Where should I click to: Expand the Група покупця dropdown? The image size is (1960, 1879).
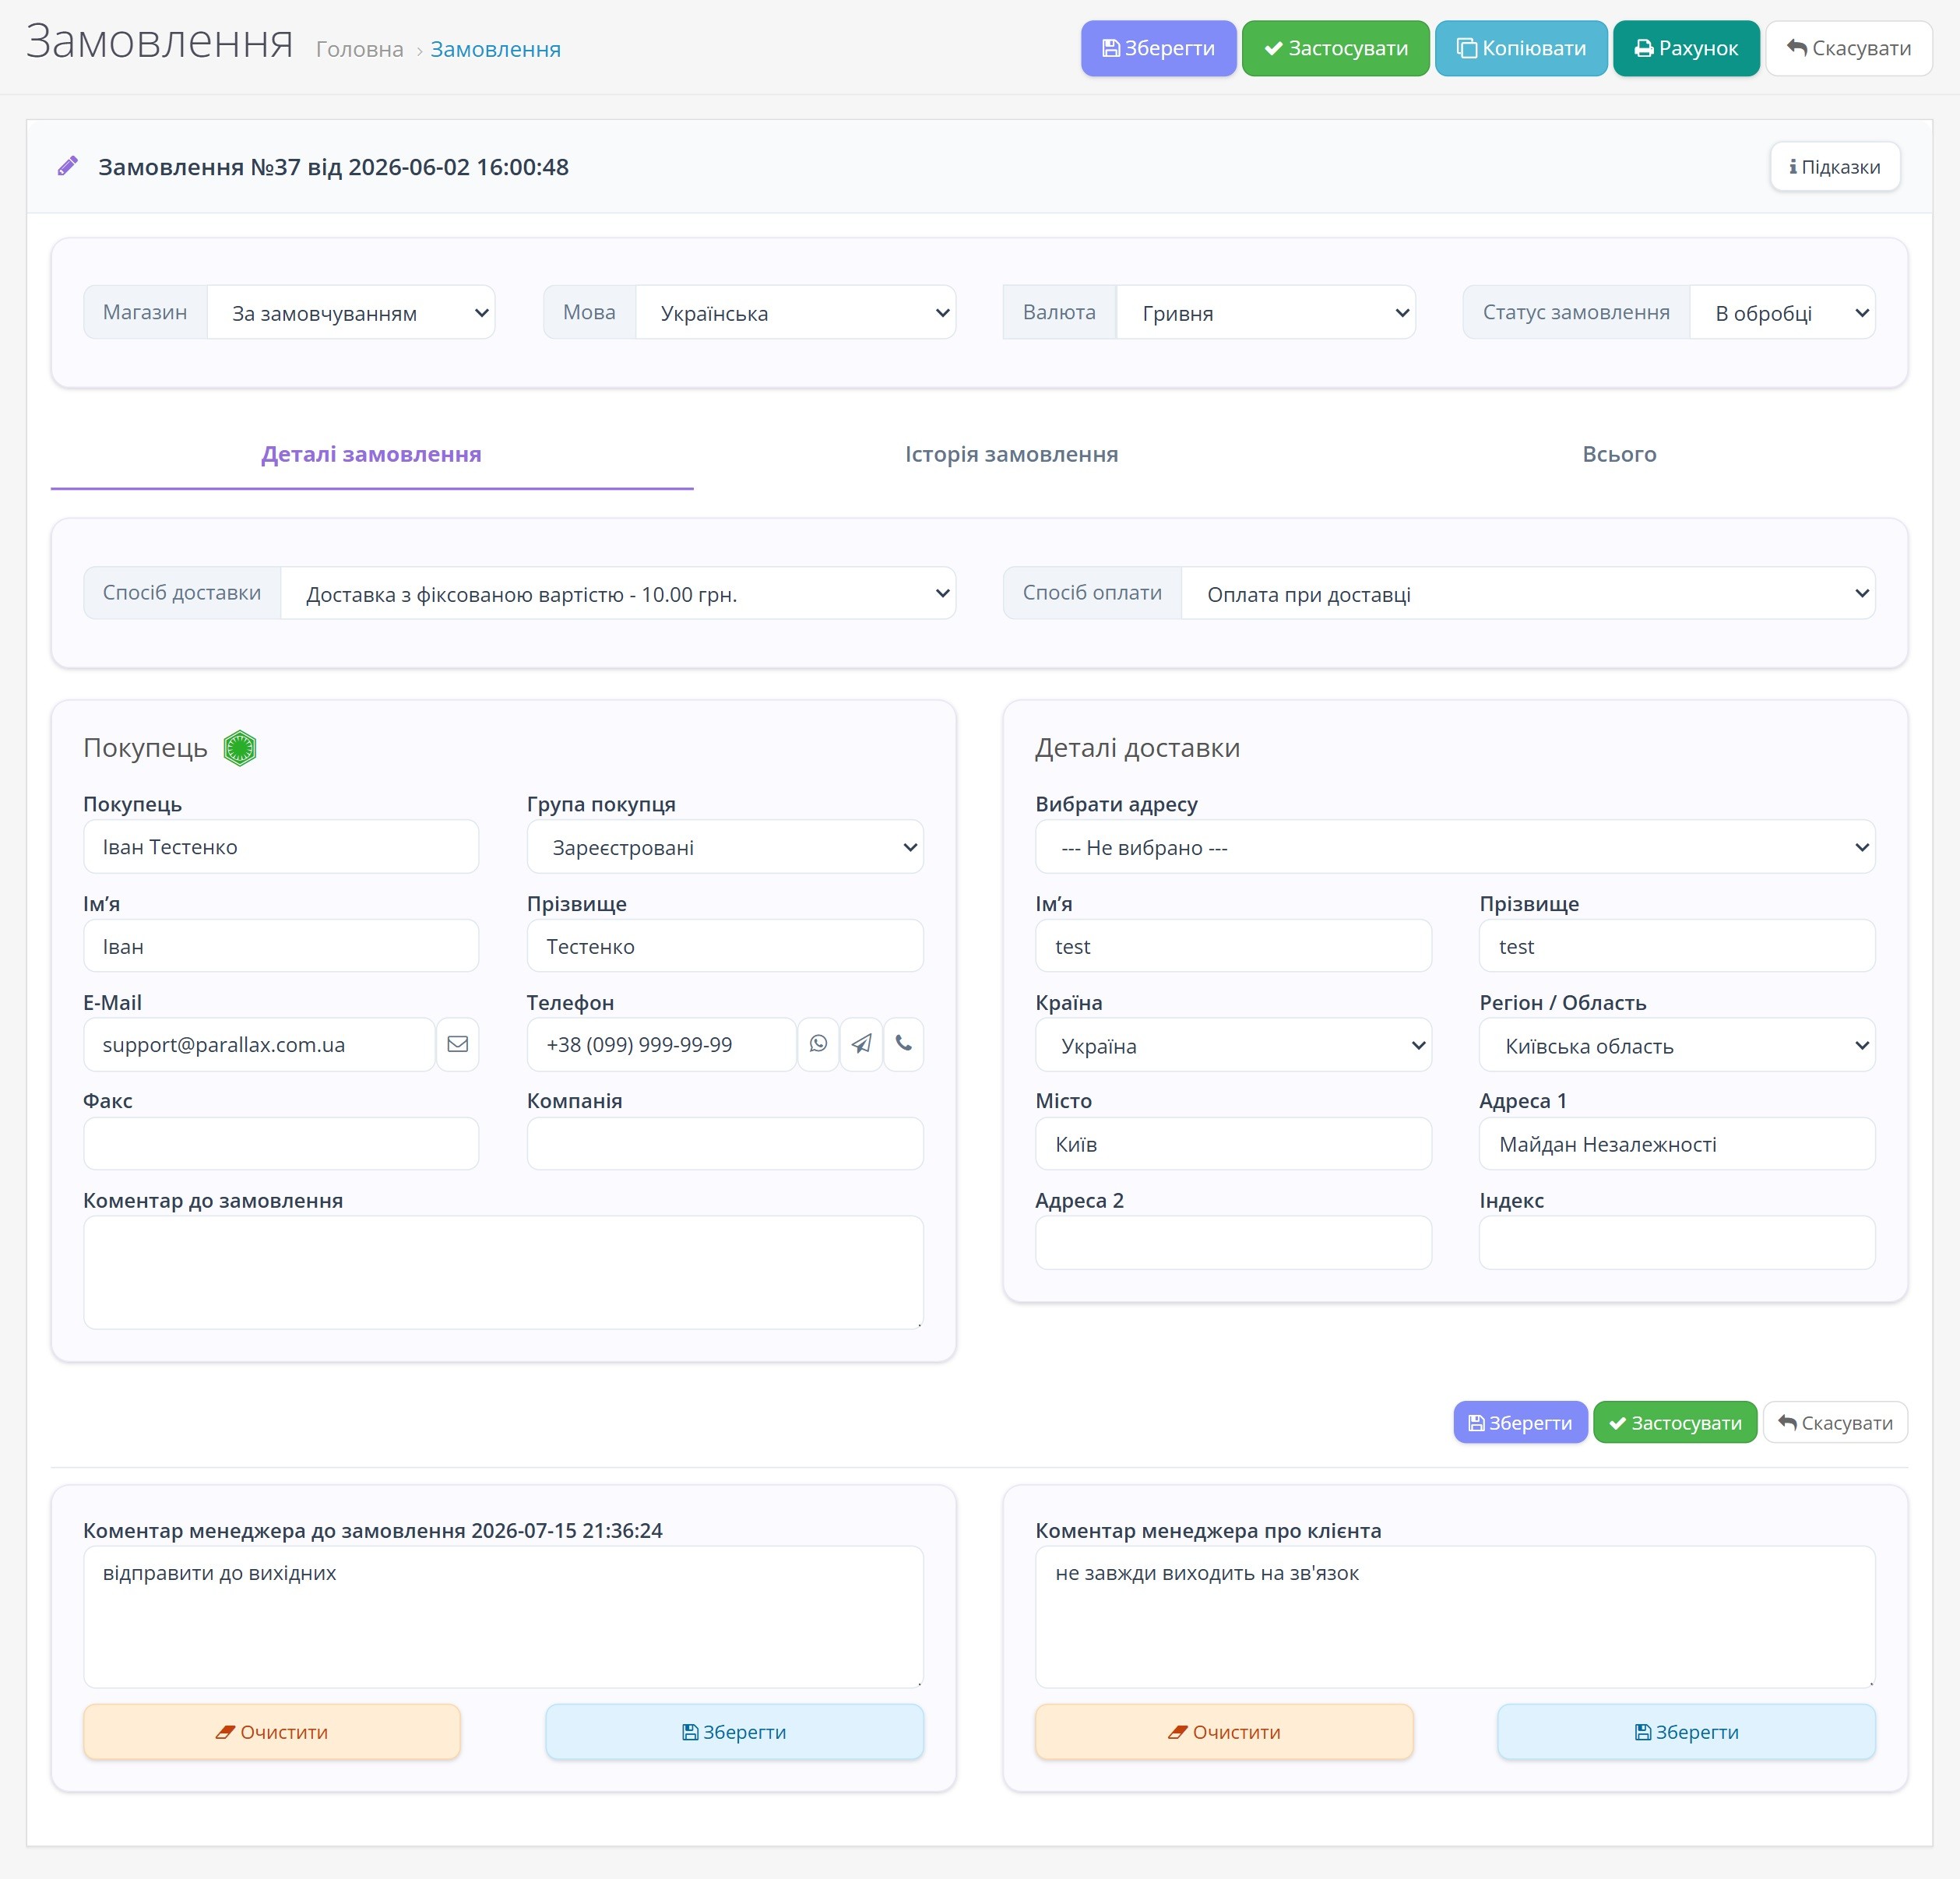pos(725,847)
